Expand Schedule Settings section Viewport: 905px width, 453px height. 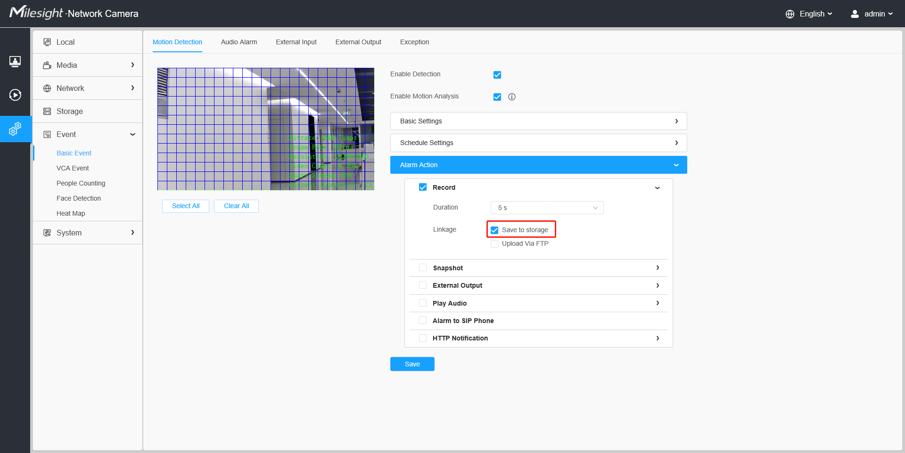point(538,143)
